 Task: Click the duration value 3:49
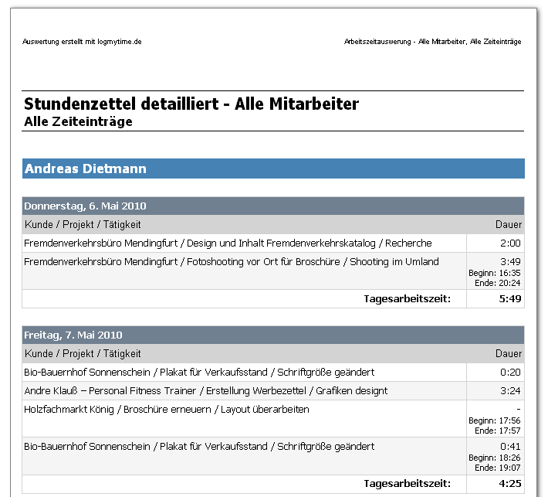click(510, 262)
